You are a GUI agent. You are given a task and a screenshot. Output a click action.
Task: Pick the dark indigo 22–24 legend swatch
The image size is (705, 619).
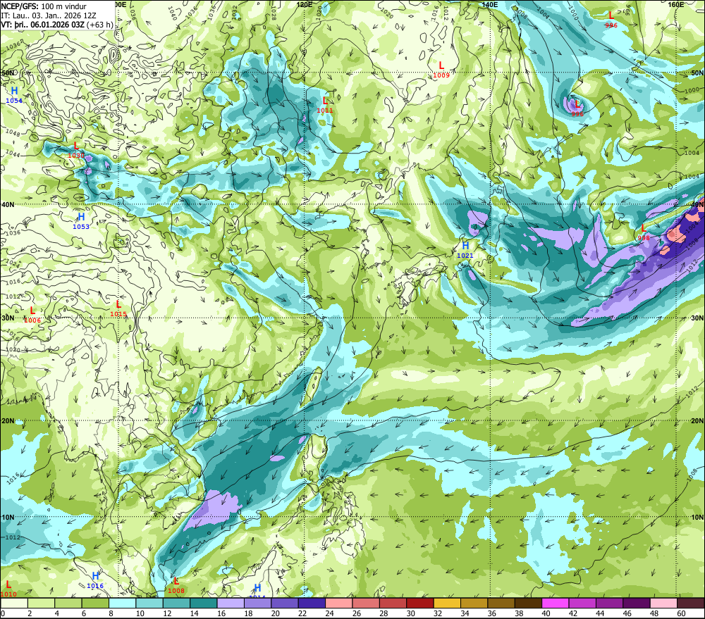pyautogui.click(x=312, y=603)
